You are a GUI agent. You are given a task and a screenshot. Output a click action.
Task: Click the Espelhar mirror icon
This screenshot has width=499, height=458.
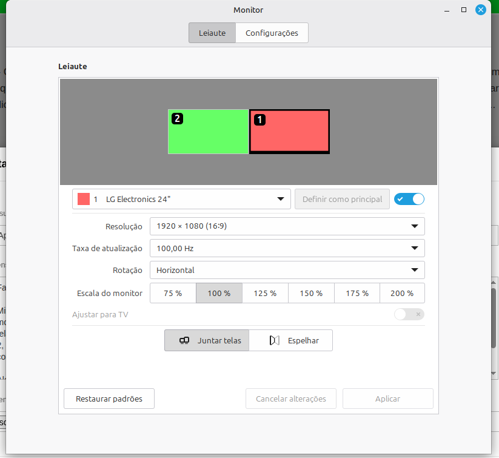click(275, 341)
